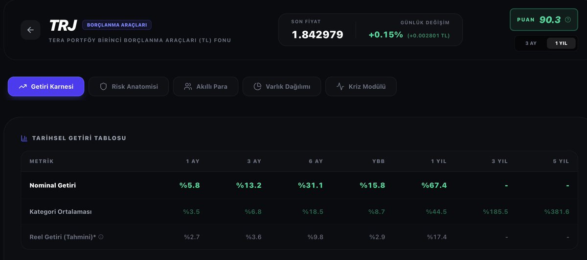Viewport: 587px width, 260px height.
Task: Open the Risk Anatomisi tab
Action: [x=129, y=86]
